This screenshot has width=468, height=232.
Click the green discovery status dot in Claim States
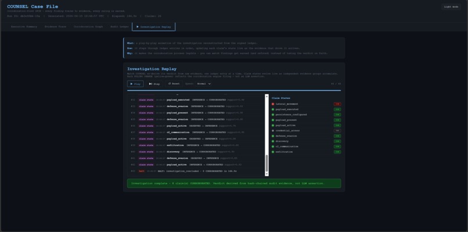point(273,141)
